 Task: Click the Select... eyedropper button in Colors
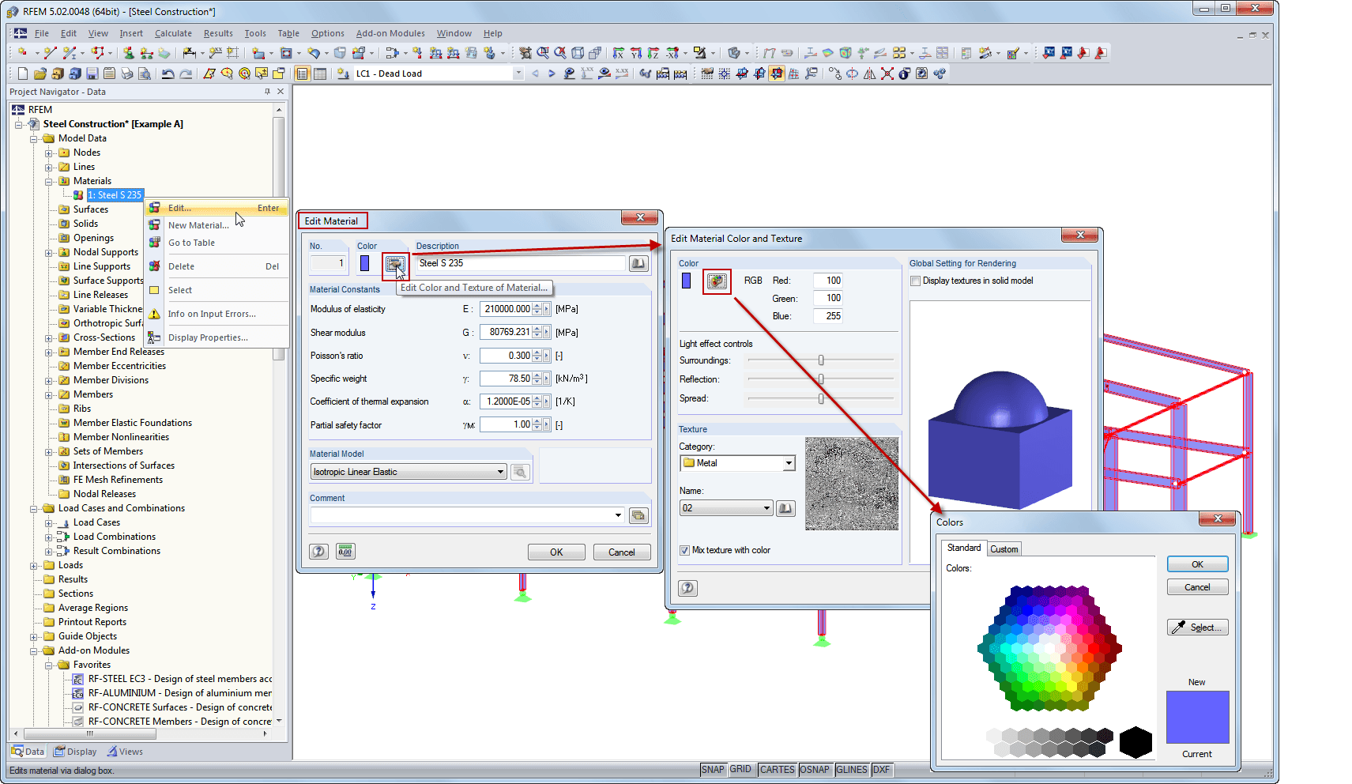pyautogui.click(x=1197, y=628)
